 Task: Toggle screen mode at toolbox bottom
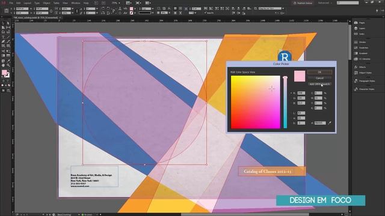(8, 91)
